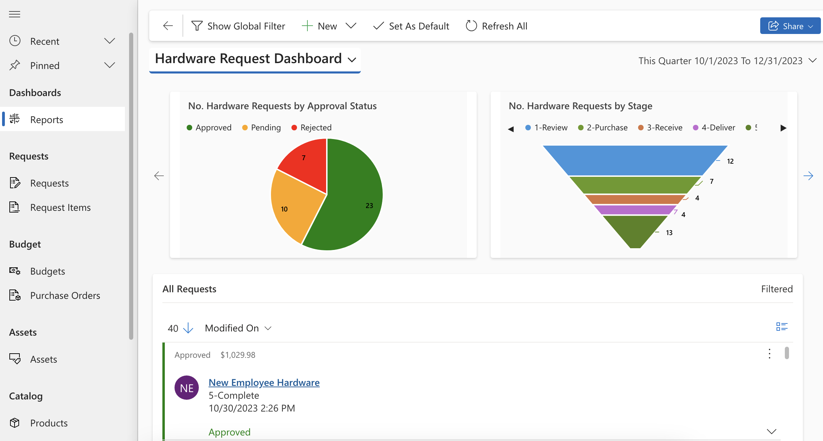Image resolution: width=823 pixels, height=441 pixels.
Task: Click the Assets icon in sidebar
Action: [15, 358]
